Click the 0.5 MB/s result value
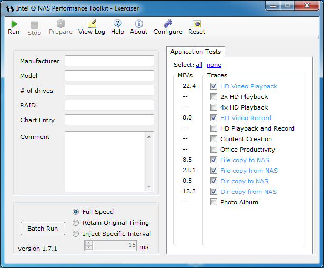This screenshot has width=324, height=268. [187, 181]
